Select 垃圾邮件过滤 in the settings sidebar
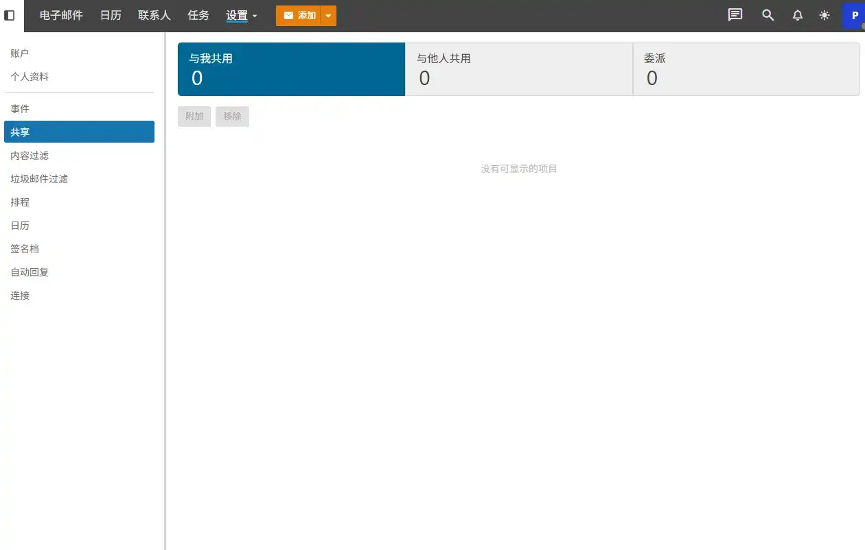865x550 pixels. click(x=38, y=178)
